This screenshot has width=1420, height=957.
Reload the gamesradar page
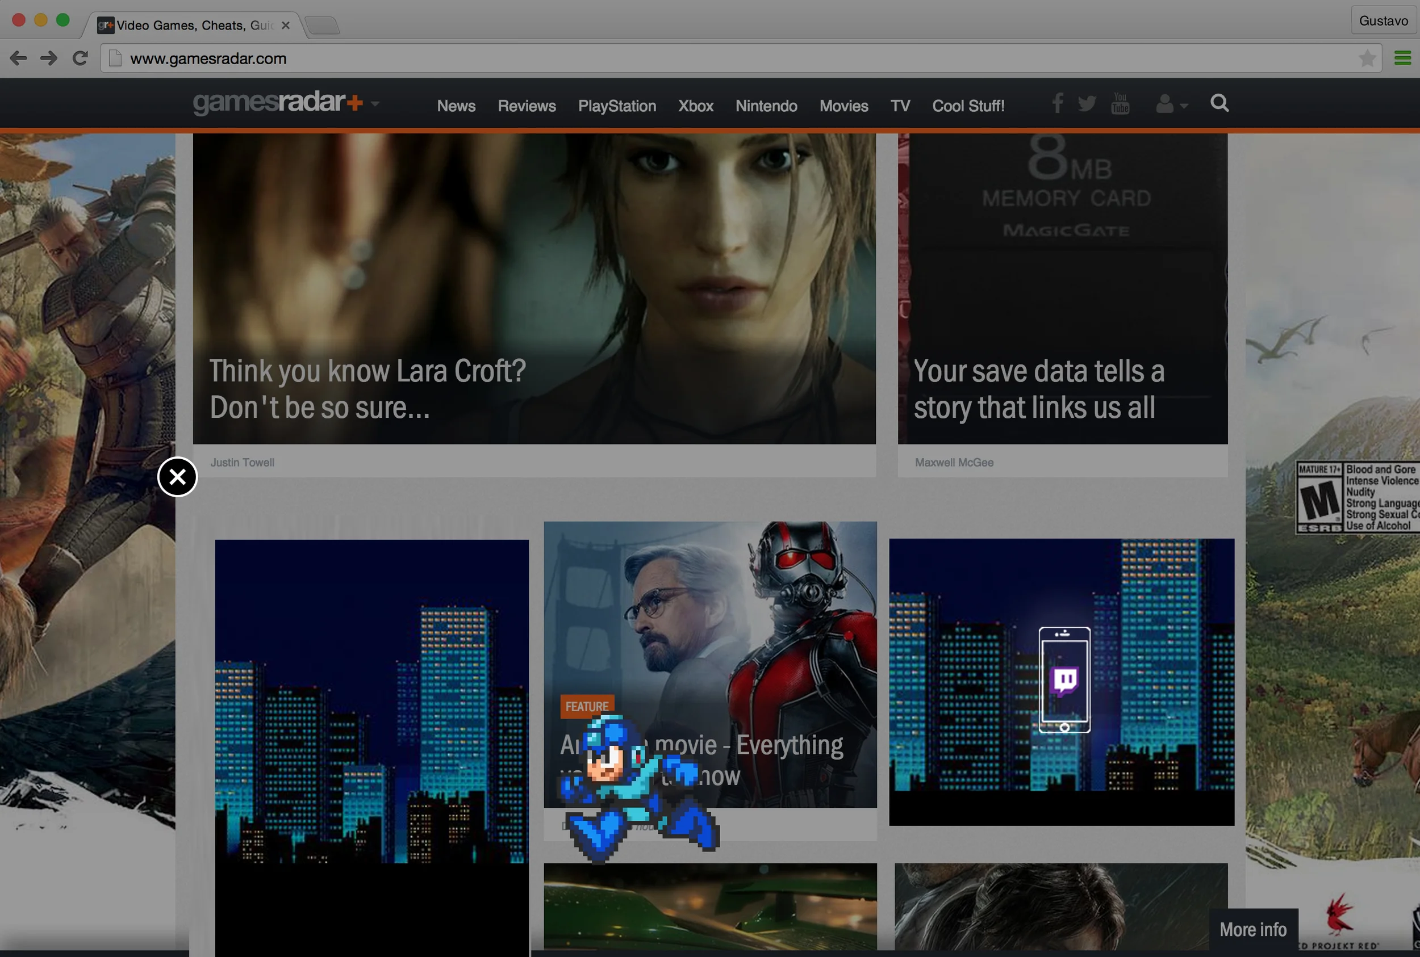pos(80,58)
